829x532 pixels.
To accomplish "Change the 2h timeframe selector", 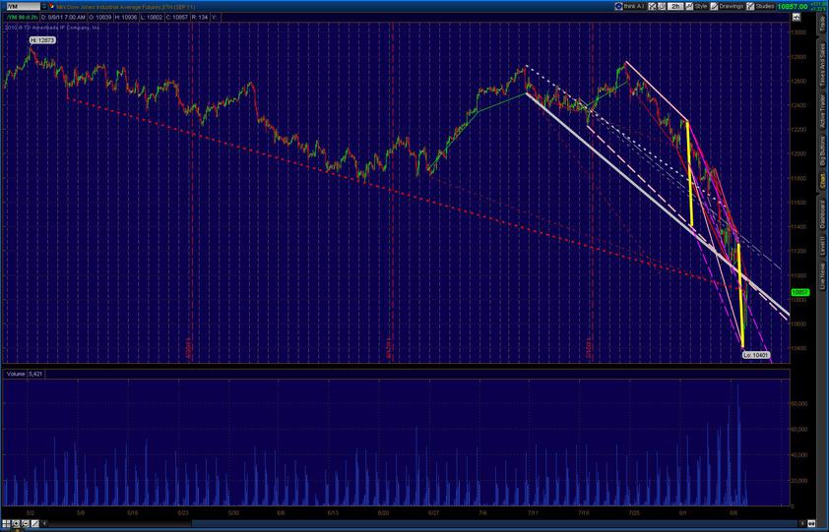I will pos(676,6).
